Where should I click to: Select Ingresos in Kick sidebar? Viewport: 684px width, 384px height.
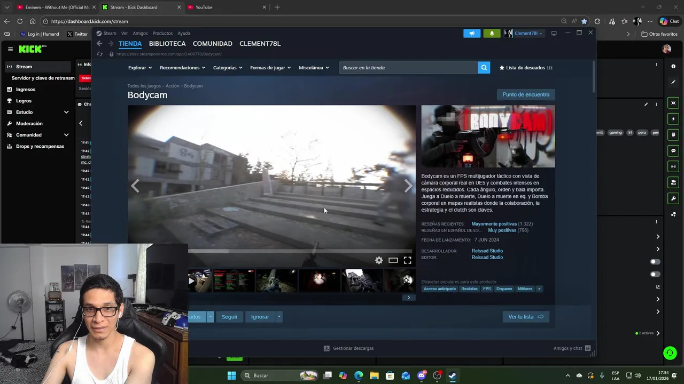pos(38,90)
